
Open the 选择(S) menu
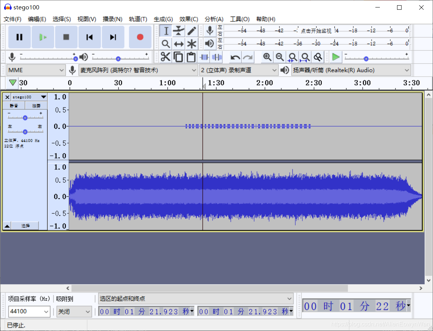[62, 19]
